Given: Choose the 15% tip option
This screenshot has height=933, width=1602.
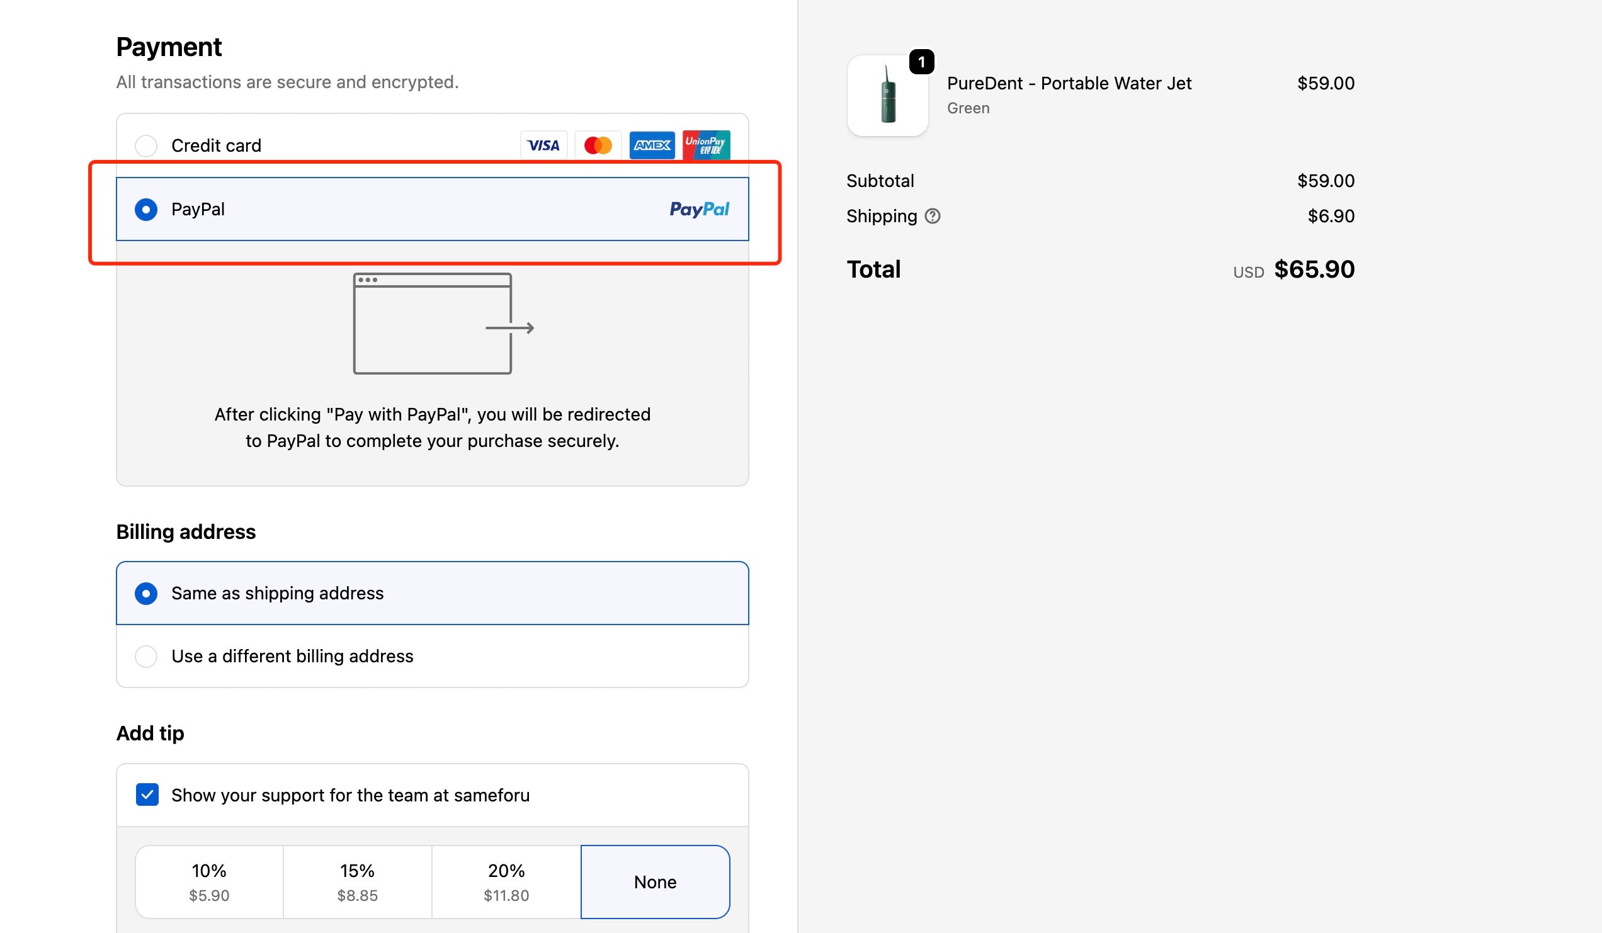Looking at the screenshot, I should (357, 881).
